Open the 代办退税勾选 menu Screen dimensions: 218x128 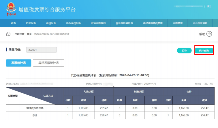click(73, 23)
